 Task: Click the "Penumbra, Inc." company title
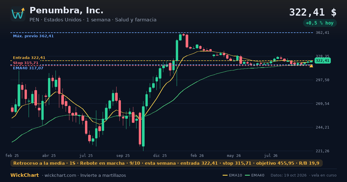click(x=67, y=10)
